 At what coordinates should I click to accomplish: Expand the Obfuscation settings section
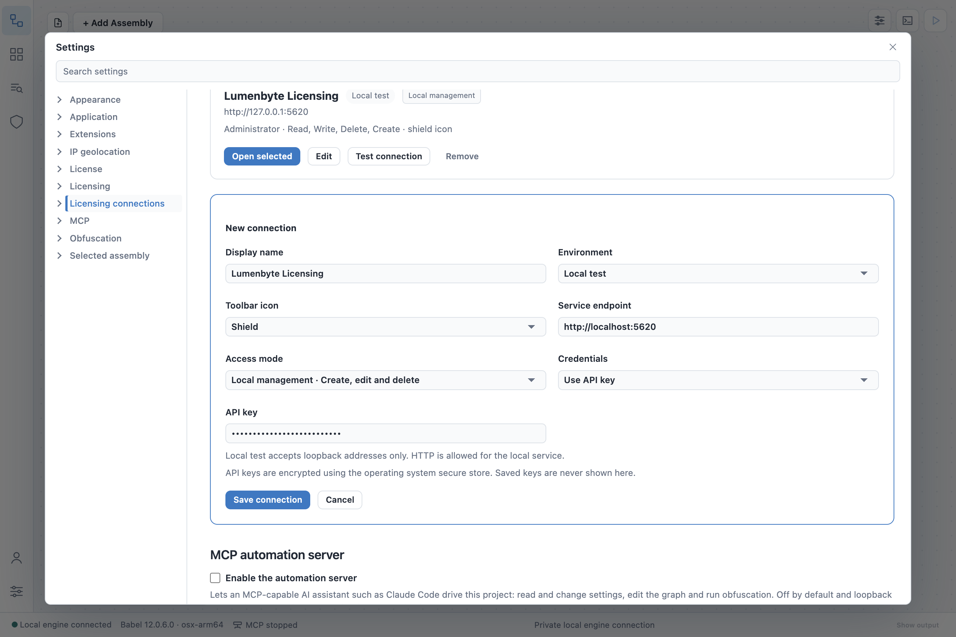click(59, 238)
